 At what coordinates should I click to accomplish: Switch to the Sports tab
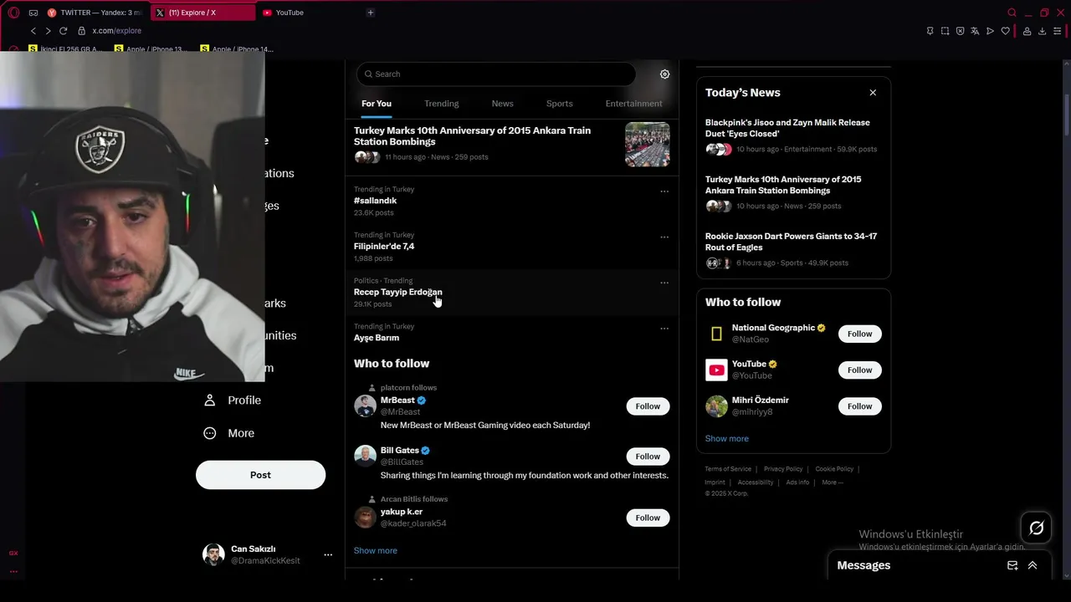(559, 104)
